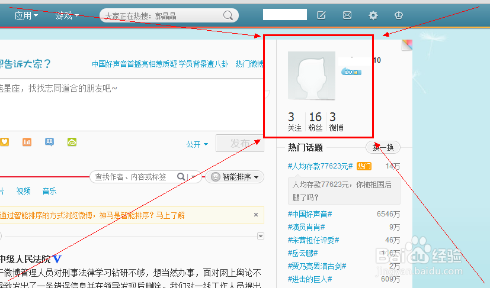Open topic #进击的巨人#
Screen dimensions: 490x288
[310, 279]
